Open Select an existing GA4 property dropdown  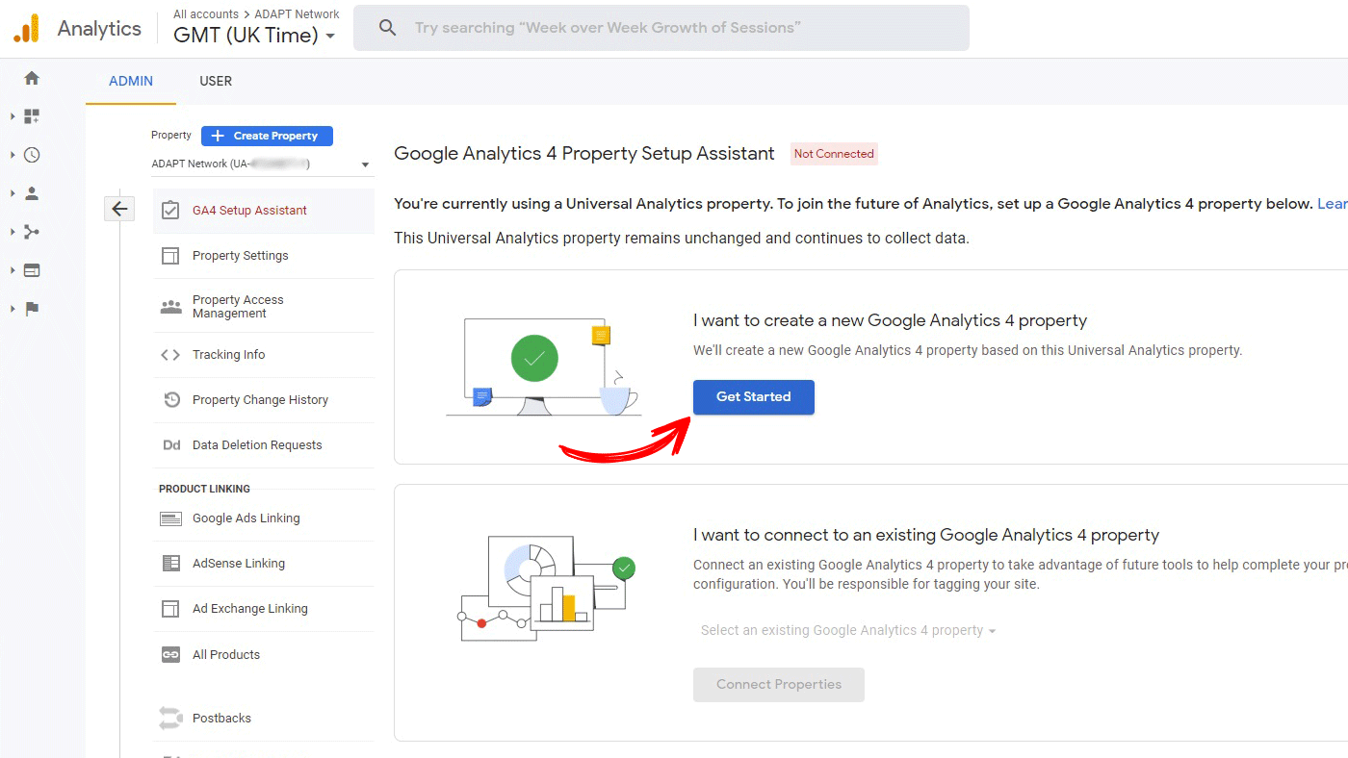[x=847, y=631]
